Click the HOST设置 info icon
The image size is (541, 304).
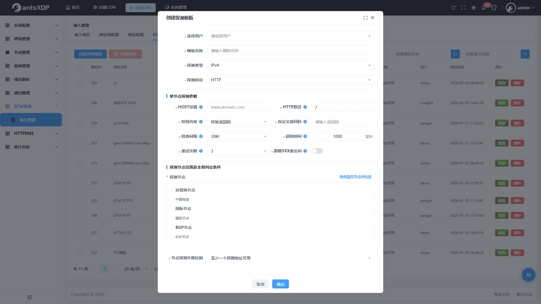(201, 107)
